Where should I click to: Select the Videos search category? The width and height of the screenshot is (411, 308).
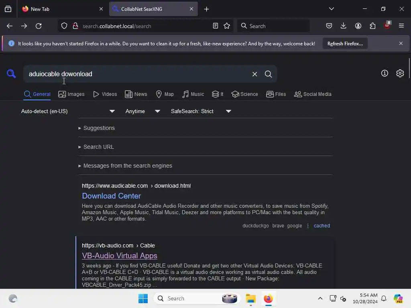coord(105,94)
